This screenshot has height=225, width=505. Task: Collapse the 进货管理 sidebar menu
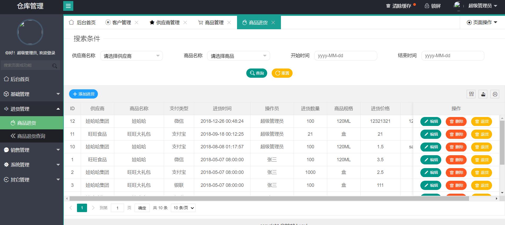[32, 109]
